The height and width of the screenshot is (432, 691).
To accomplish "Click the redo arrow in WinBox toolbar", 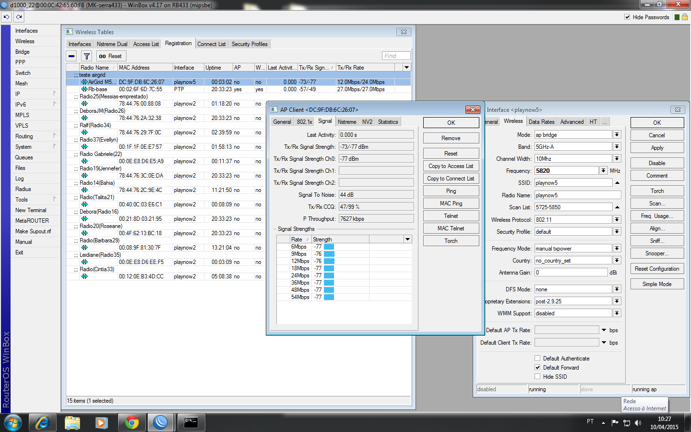I will tap(19, 17).
